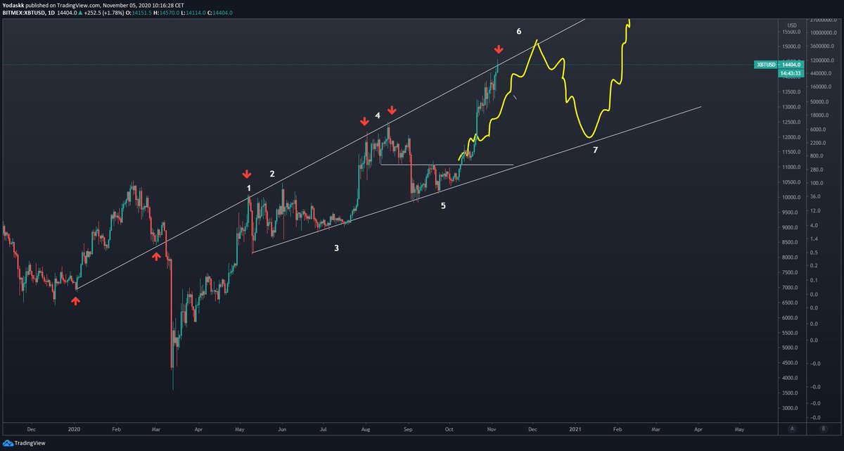Select the red down arrow above wave 4
The height and width of the screenshot is (451, 844).
click(365, 122)
